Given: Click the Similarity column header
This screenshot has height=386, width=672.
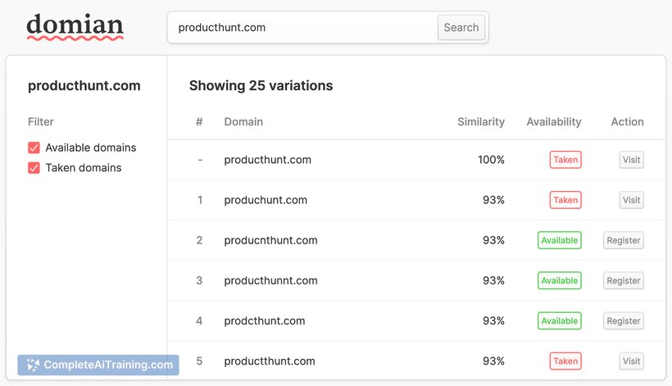Looking at the screenshot, I should coord(481,122).
